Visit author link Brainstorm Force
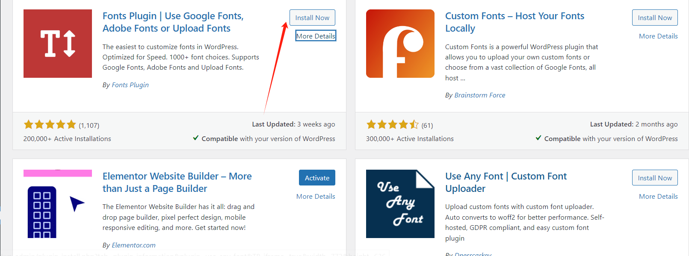689x256 pixels. 479,95
